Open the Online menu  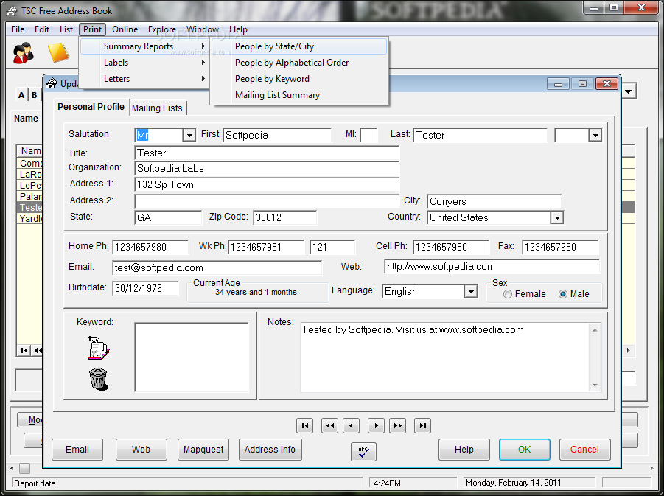125,29
